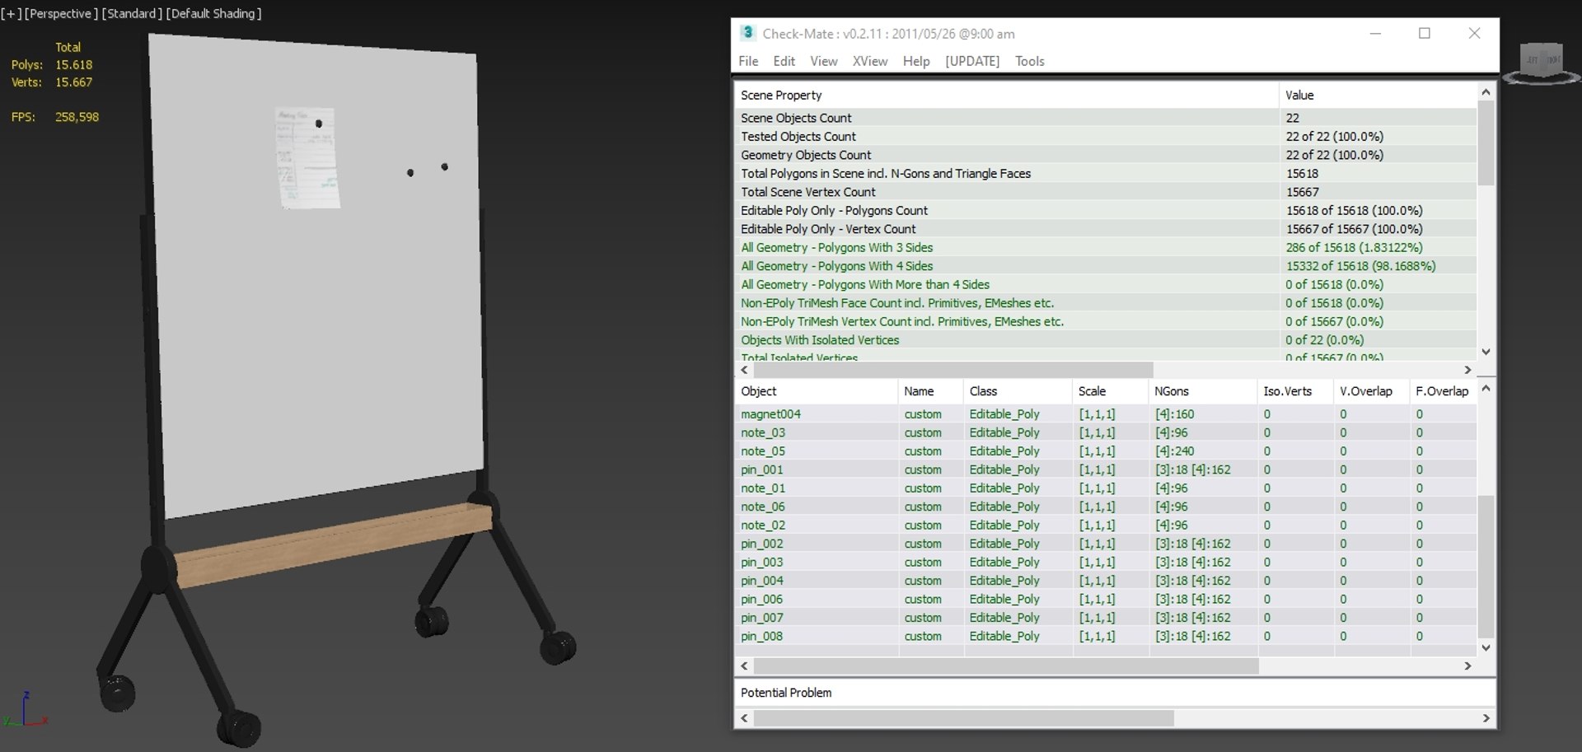This screenshot has height=752, width=1582.
Task: Select the magnet004 object row
Action: click(x=1104, y=414)
